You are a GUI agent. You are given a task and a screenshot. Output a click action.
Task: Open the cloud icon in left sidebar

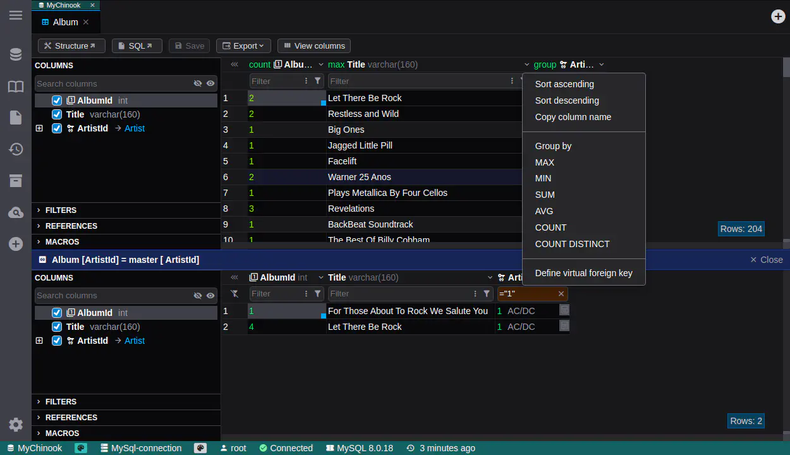point(16,212)
